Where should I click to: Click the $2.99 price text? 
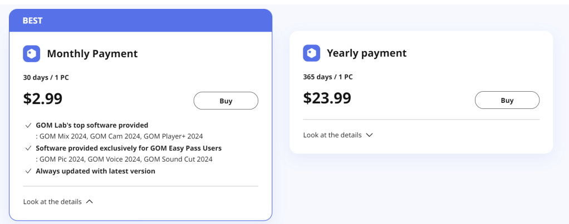click(x=43, y=99)
